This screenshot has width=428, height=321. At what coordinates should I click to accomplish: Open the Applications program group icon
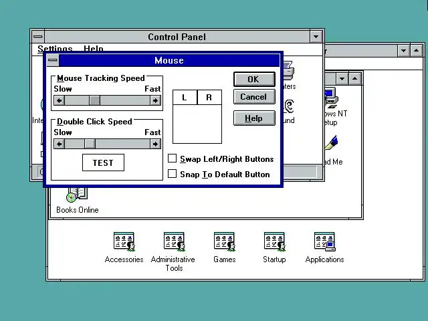click(324, 242)
